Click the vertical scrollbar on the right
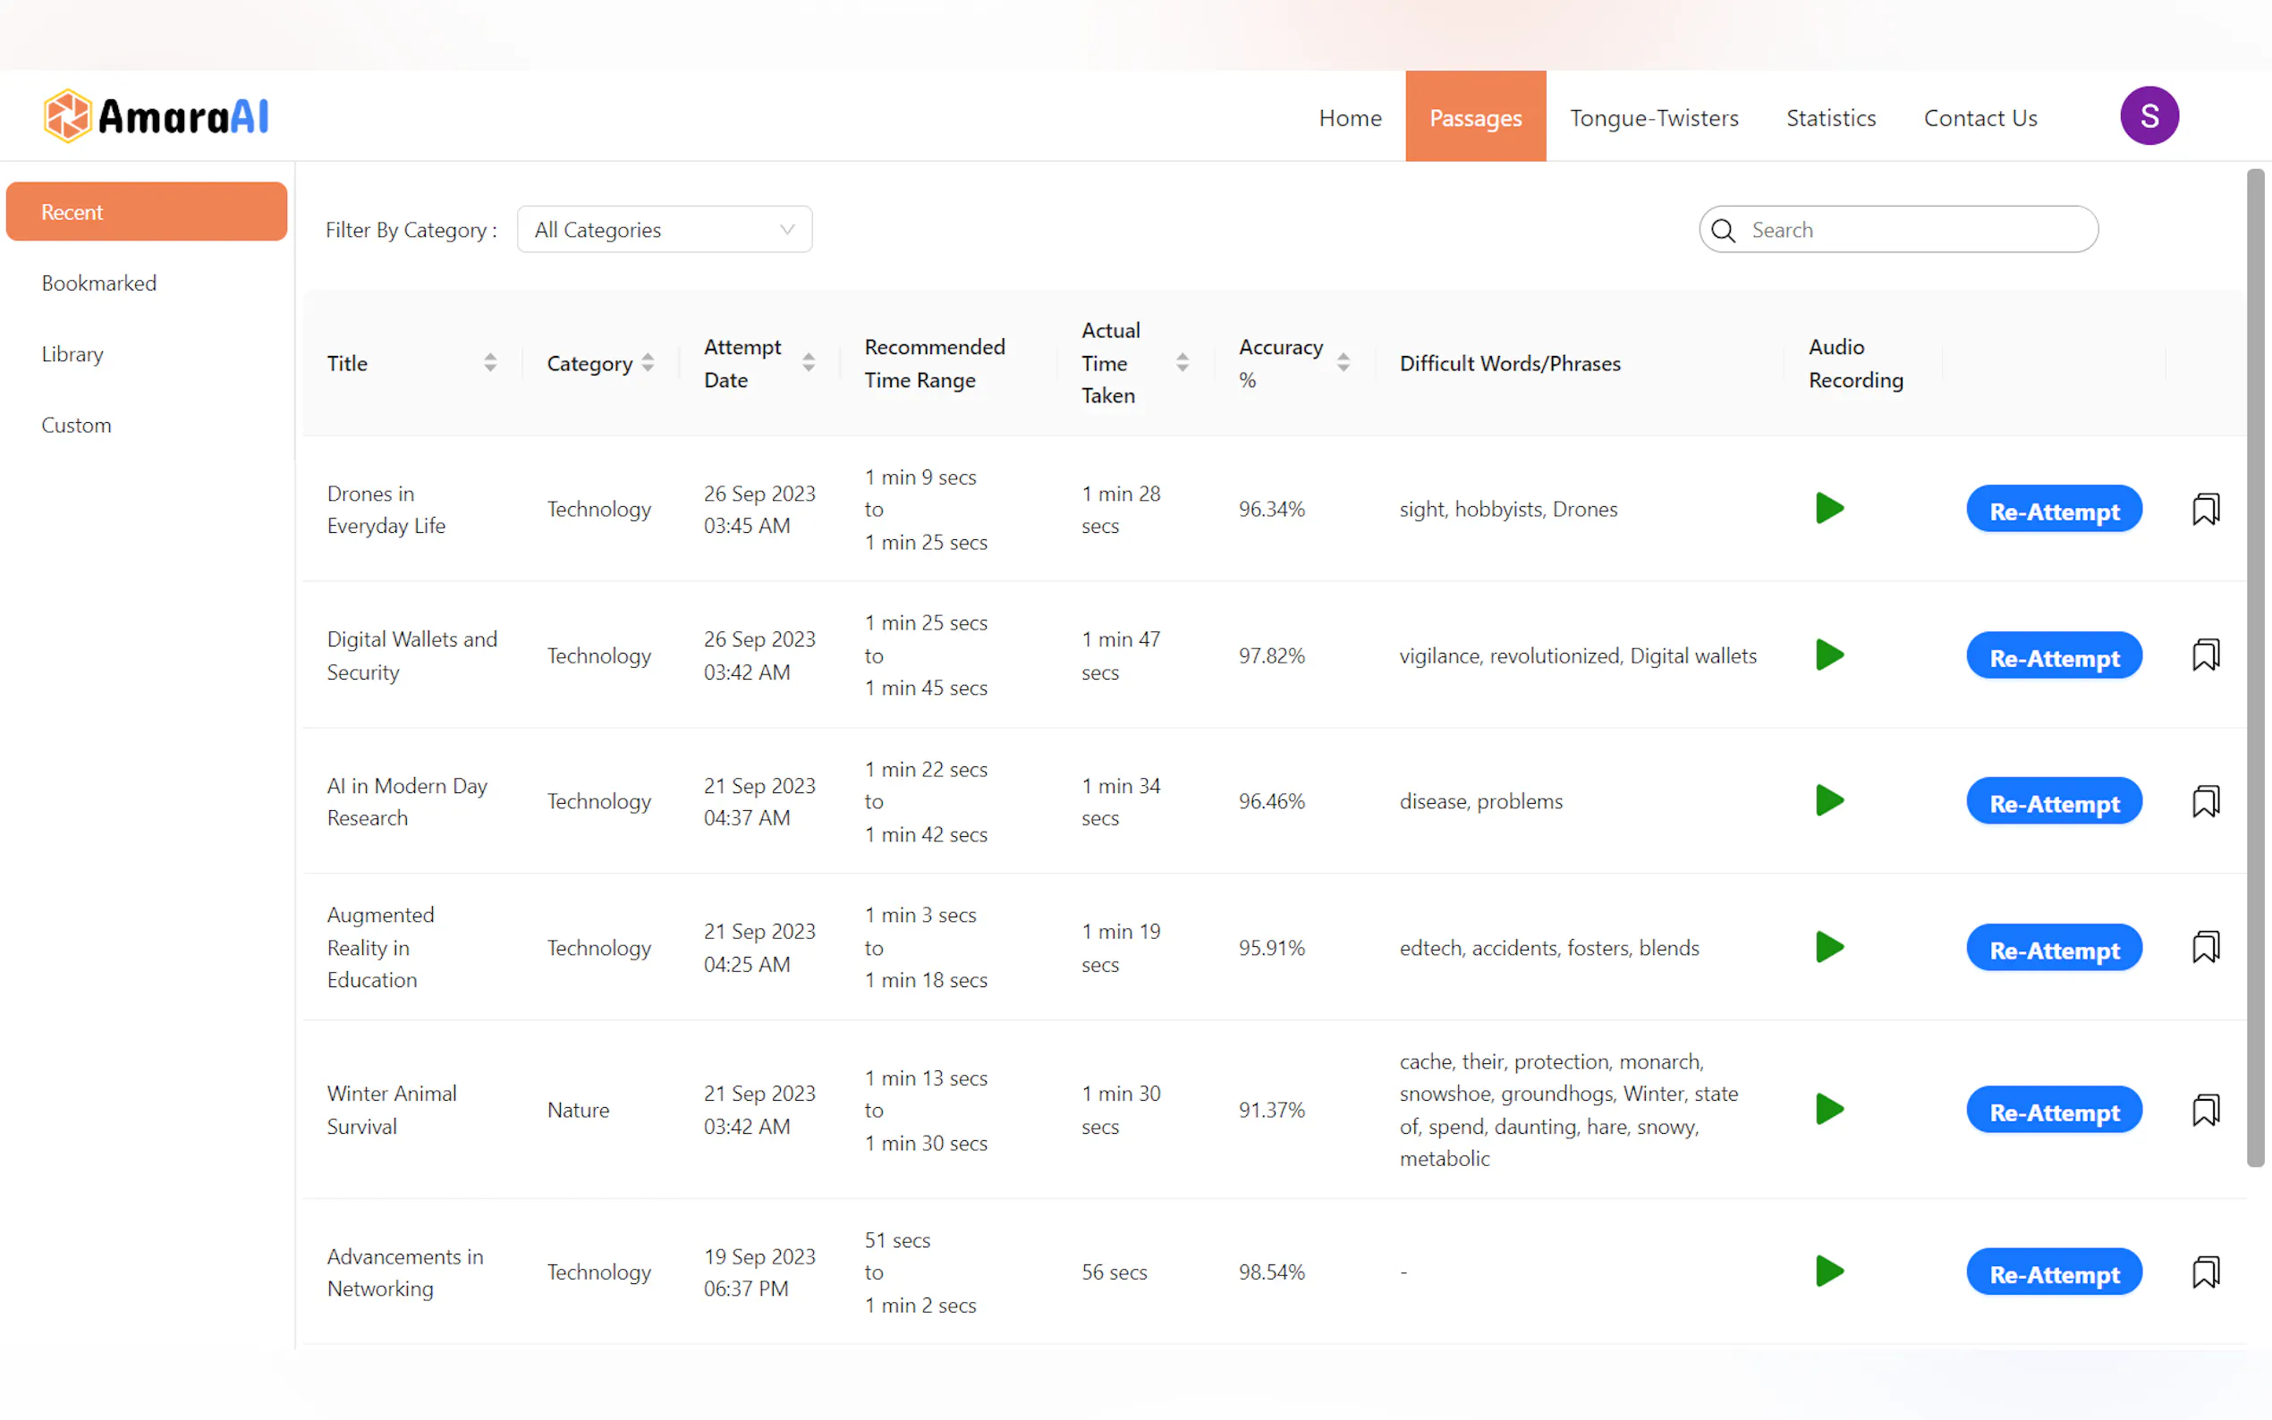The height and width of the screenshot is (1420, 2272). pyautogui.click(x=2254, y=667)
